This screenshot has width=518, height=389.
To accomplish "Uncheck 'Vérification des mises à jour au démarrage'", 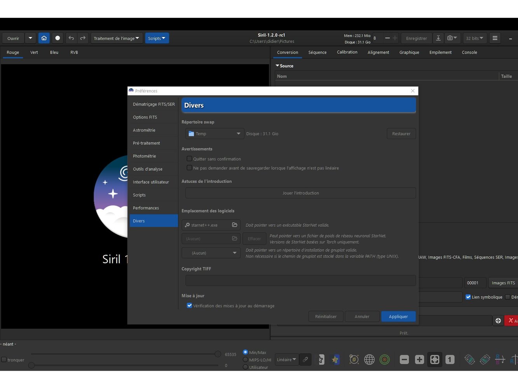I will point(189,305).
